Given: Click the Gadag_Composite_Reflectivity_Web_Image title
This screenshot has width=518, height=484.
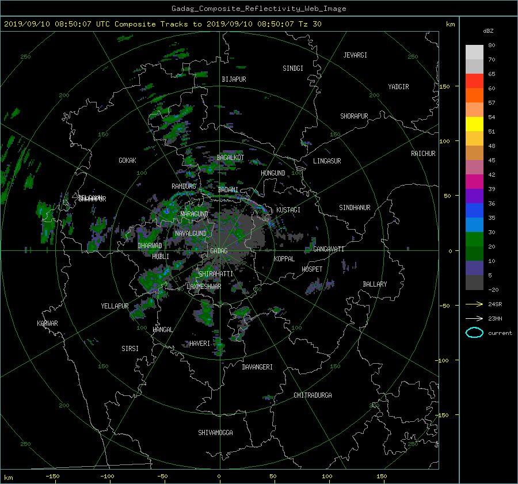Looking at the screenshot, I should click(x=258, y=9).
